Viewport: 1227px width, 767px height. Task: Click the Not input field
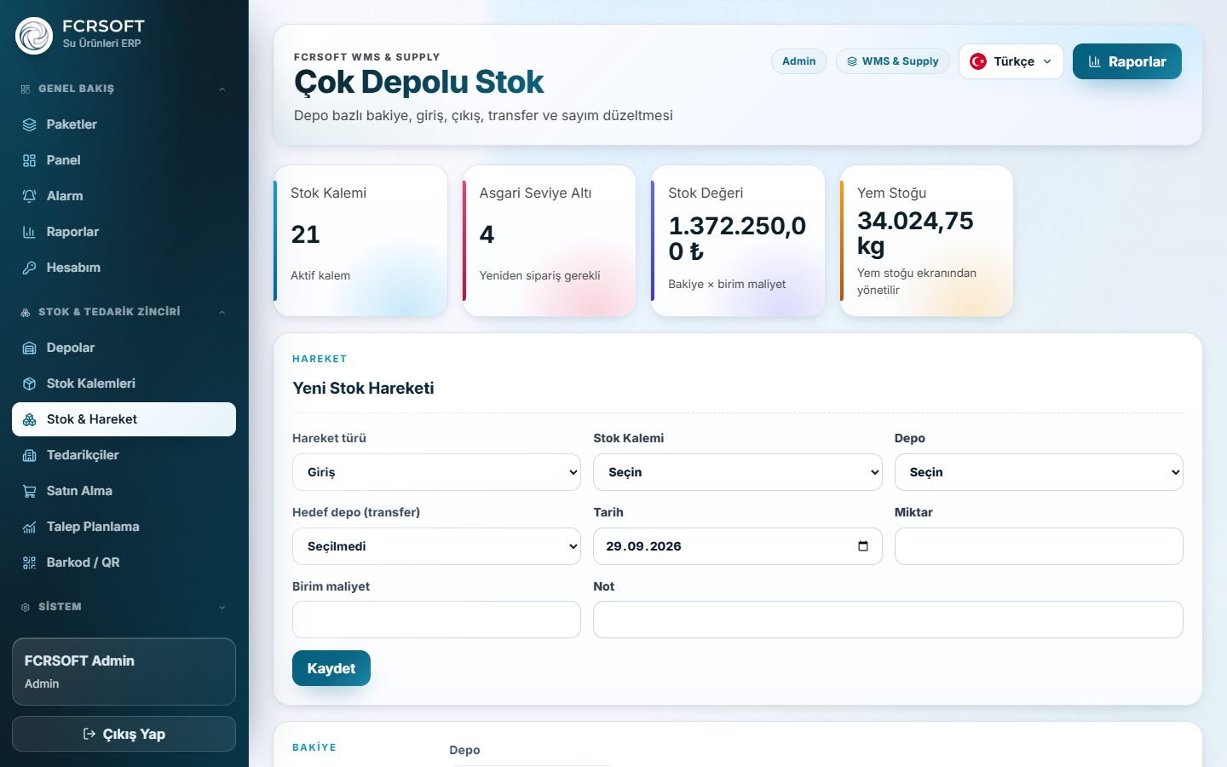click(888, 620)
